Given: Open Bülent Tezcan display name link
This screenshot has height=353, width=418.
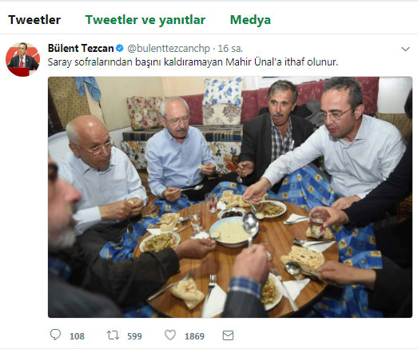Looking at the screenshot, I should pyautogui.click(x=81, y=48).
